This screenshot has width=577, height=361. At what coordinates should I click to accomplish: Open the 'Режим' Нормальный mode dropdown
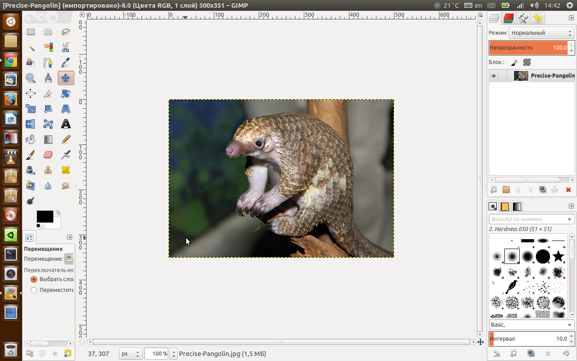click(x=541, y=33)
